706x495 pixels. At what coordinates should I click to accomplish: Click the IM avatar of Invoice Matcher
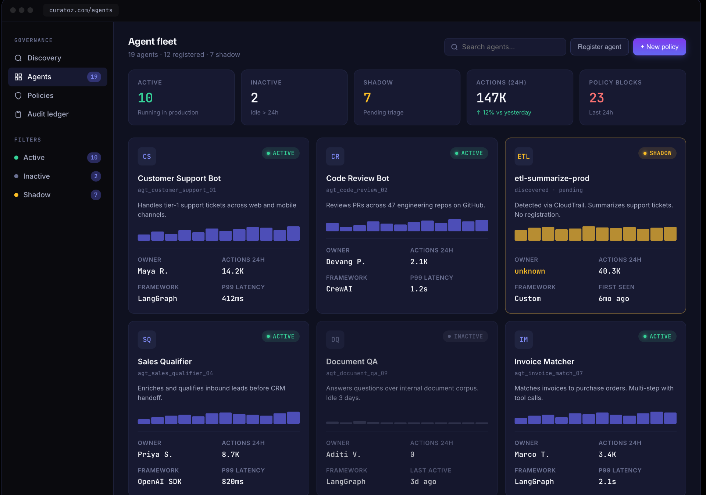coord(524,340)
